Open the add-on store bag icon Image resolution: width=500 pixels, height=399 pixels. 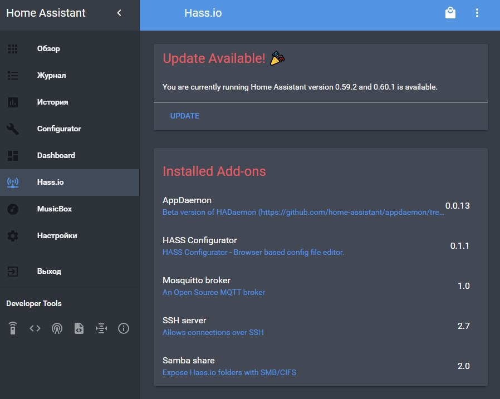pos(450,13)
